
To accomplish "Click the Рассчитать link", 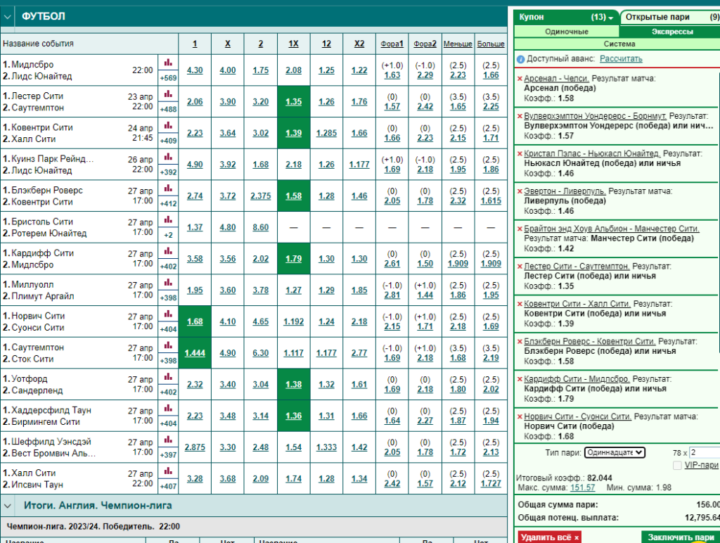I will click(621, 59).
